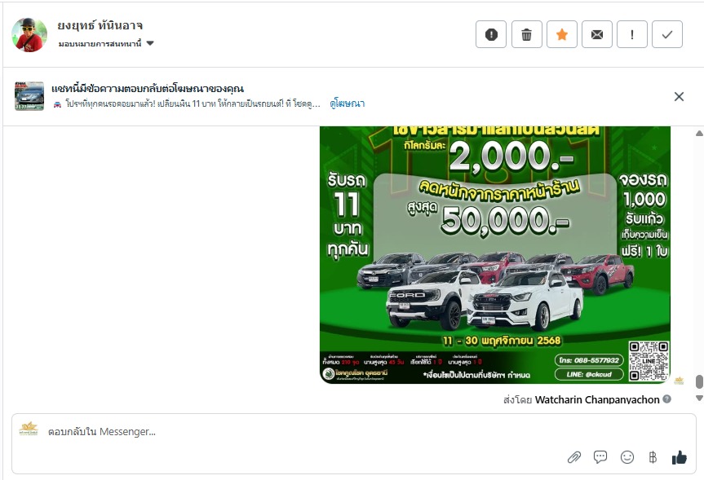Click the scrollbar up arrow
Image resolution: width=704 pixels, height=480 pixels.
point(699,133)
